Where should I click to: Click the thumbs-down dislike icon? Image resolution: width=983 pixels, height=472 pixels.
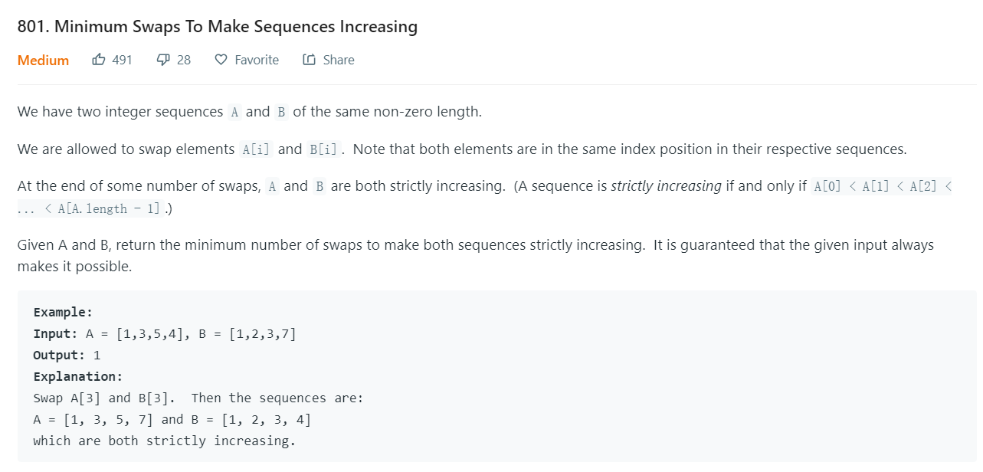point(162,60)
